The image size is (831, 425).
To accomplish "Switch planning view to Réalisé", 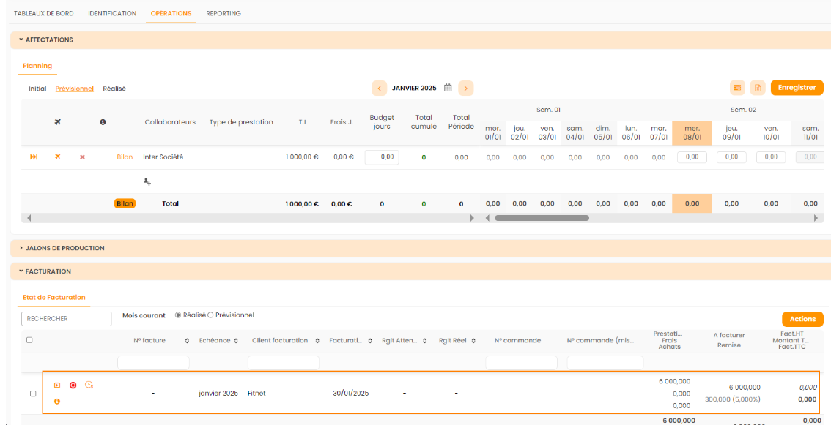I will [114, 89].
